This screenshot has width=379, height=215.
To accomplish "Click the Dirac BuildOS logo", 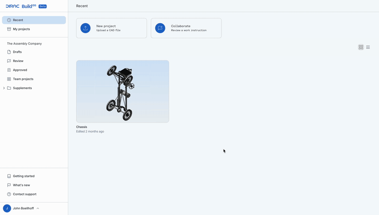I will point(21,6).
